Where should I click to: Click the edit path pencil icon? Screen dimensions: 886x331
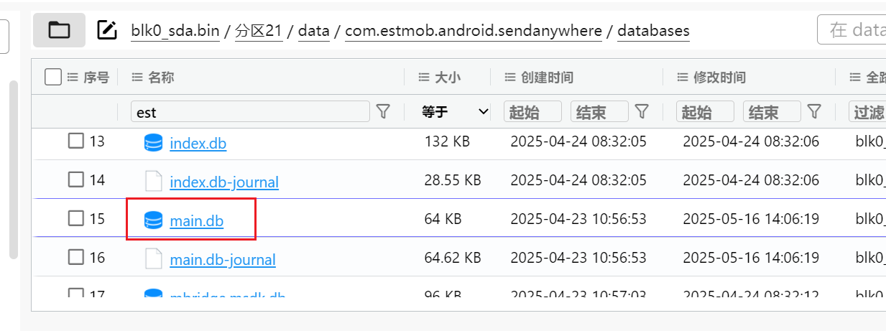106,30
